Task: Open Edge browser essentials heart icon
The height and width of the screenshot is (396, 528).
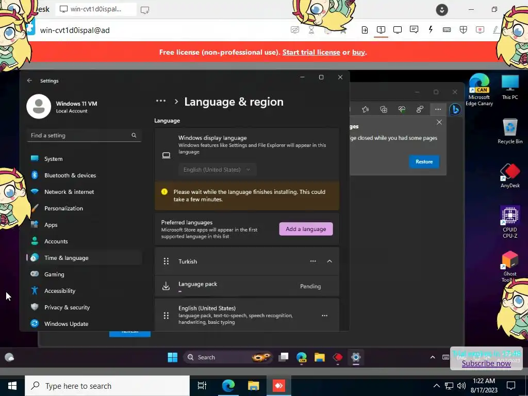Action: (402, 109)
